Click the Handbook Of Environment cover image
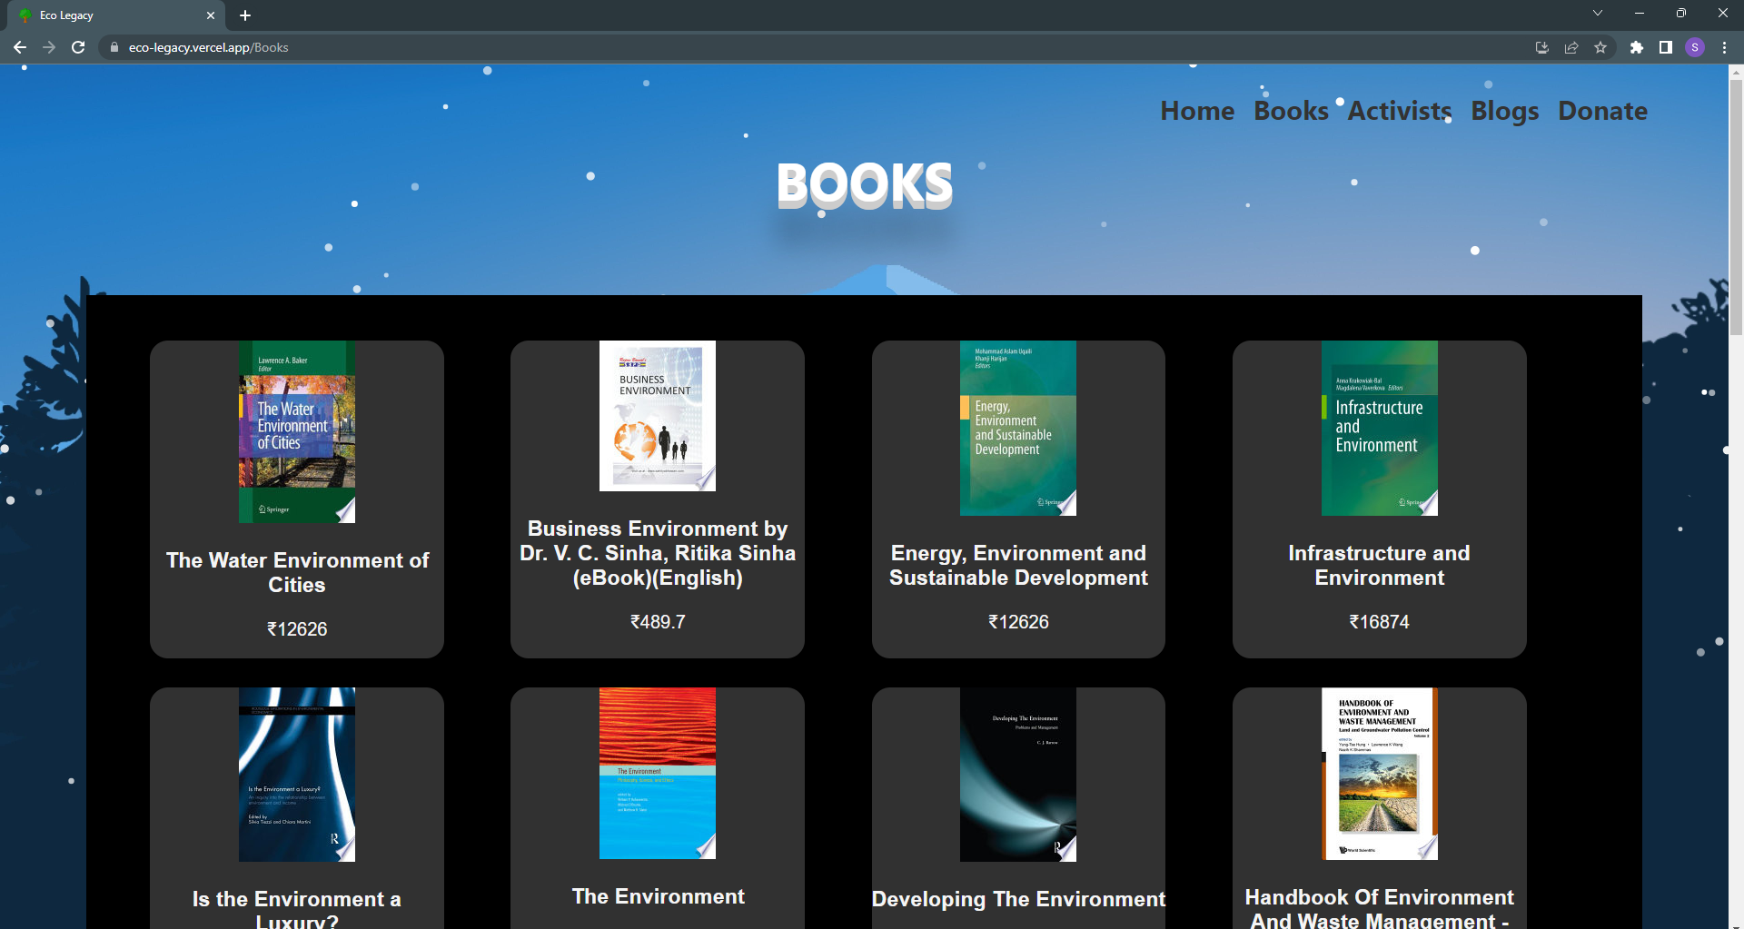The image size is (1744, 929). coord(1379,774)
